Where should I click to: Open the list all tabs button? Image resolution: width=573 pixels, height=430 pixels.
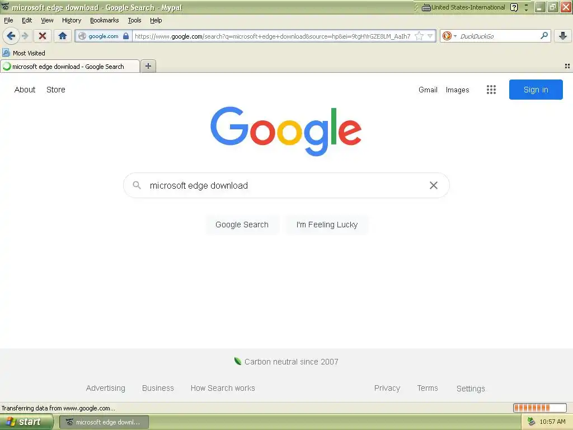pyautogui.click(x=567, y=66)
